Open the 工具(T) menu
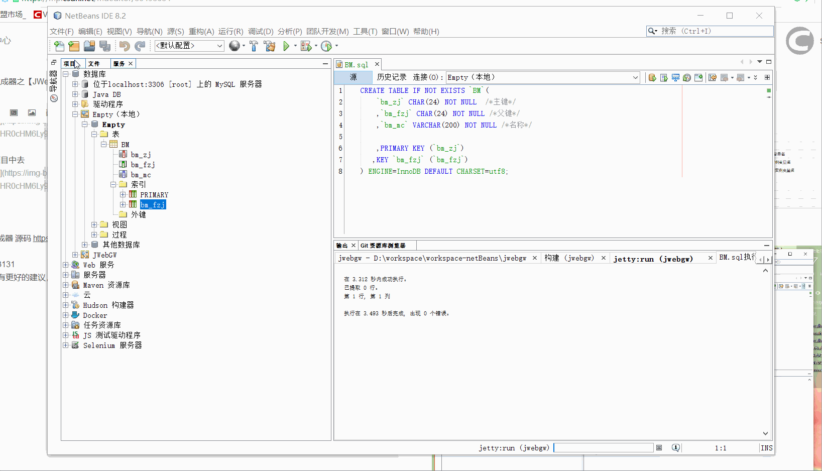The width and height of the screenshot is (822, 471). (x=365, y=31)
